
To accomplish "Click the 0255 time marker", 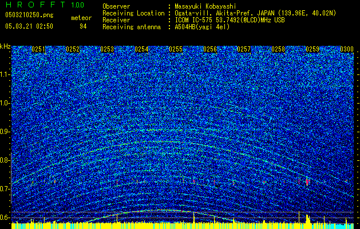I will 176,49.
